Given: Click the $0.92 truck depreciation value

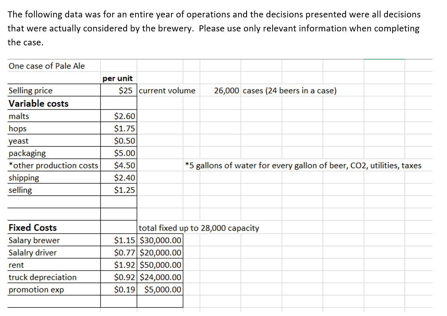Looking at the screenshot, I should coord(125,277).
